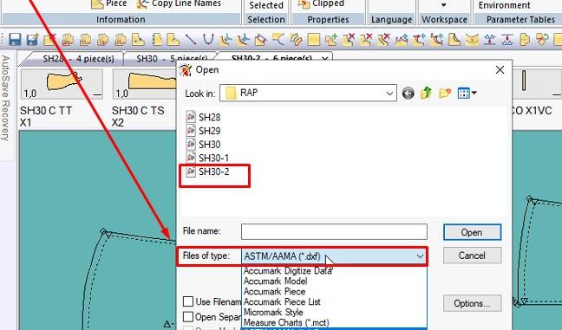Image resolution: width=562 pixels, height=330 pixels.
Task: Select file SH30 in the list
Action: pyautogui.click(x=203, y=145)
